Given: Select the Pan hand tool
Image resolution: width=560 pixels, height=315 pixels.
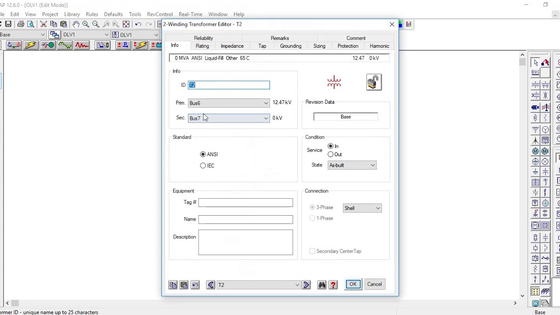Looking at the screenshot, I should pyautogui.click(x=76, y=24).
